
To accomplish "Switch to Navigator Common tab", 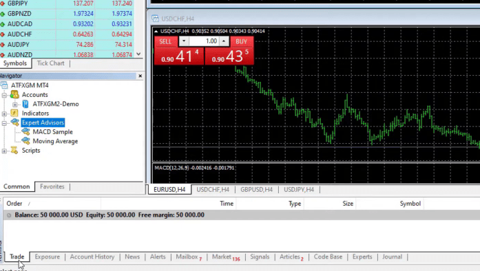I will 17,186.
